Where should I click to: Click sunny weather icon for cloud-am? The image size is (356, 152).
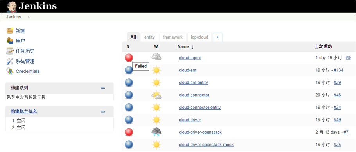click(156, 70)
